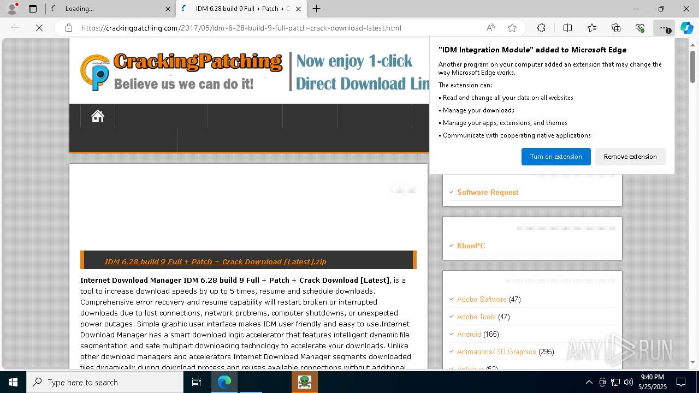Go back using the back arrow
The width and height of the screenshot is (699, 393).
click(15, 28)
